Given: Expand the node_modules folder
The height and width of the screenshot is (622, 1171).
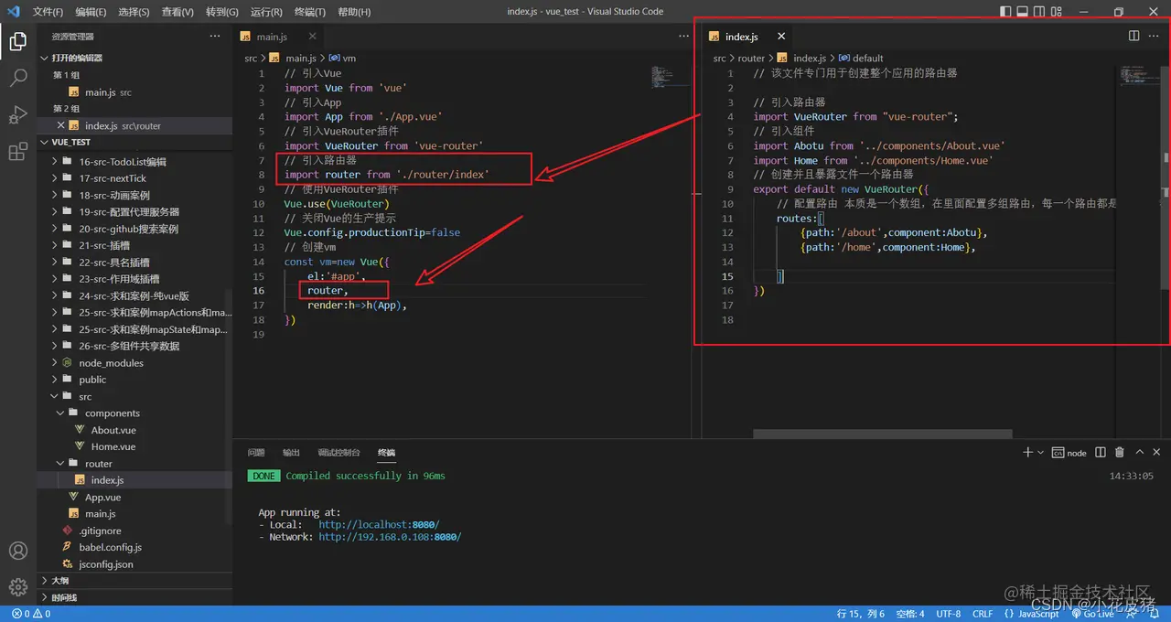Looking at the screenshot, I should click(x=111, y=363).
